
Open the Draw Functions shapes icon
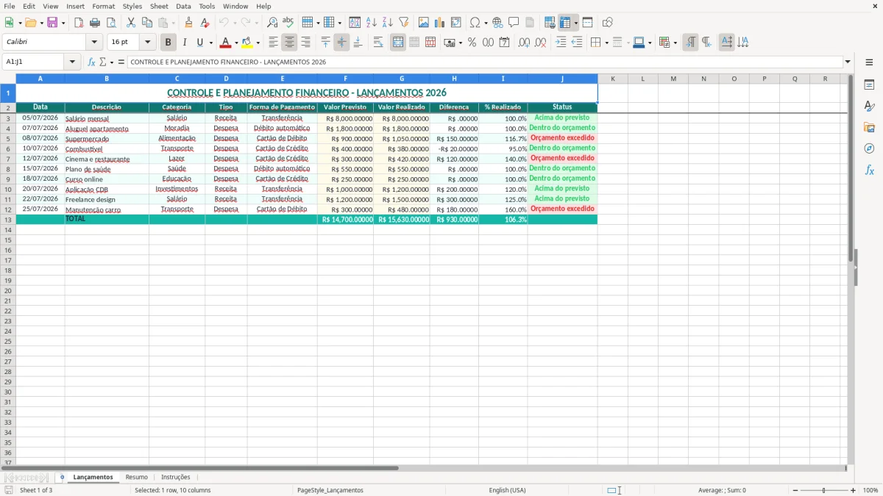coord(608,23)
